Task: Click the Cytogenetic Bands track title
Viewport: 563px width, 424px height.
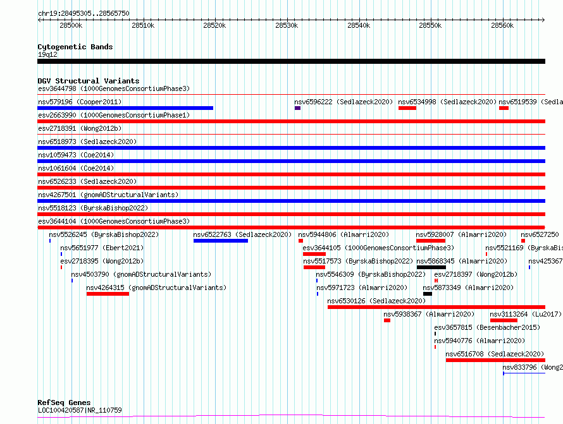Action: [75, 47]
